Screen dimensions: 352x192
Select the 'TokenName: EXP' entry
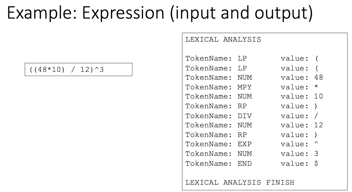tap(219, 144)
